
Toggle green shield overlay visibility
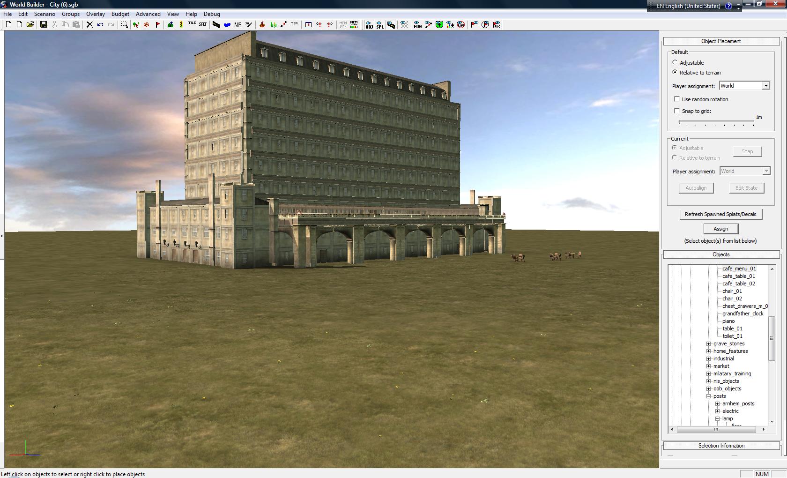tap(439, 25)
